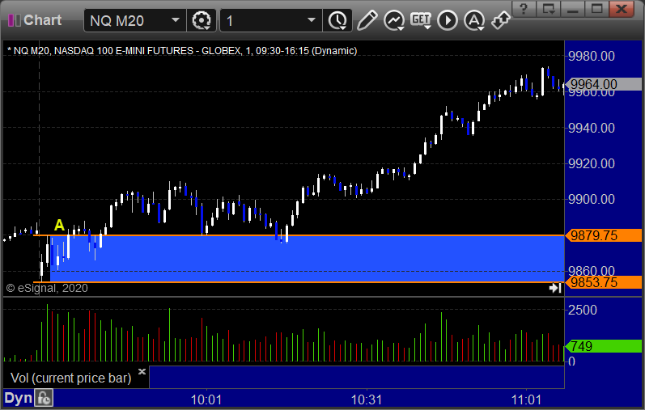
Task: Close the Chart window
Action: pos(622,9)
